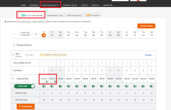The width and height of the screenshot is (171, 110).
Task: Toggle rate switch for Sat 09
Action: click(x=118, y=86)
